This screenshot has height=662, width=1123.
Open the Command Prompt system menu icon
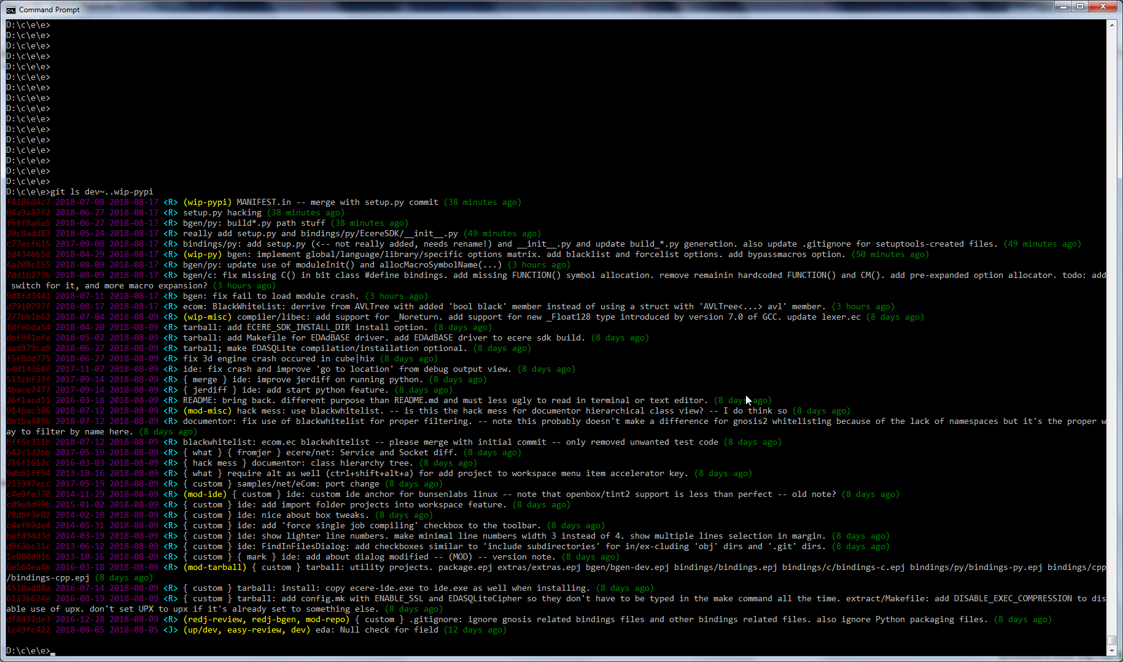[x=11, y=9]
